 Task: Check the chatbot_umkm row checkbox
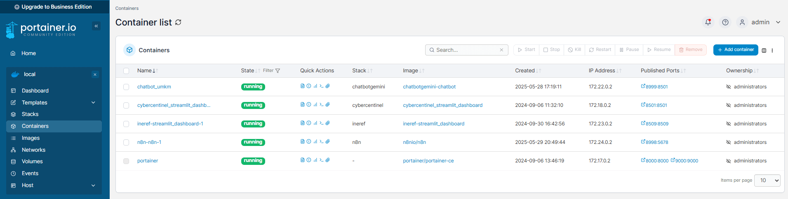(126, 87)
